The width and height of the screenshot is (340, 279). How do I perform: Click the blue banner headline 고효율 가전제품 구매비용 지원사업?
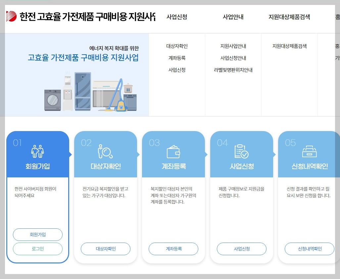[83, 58]
